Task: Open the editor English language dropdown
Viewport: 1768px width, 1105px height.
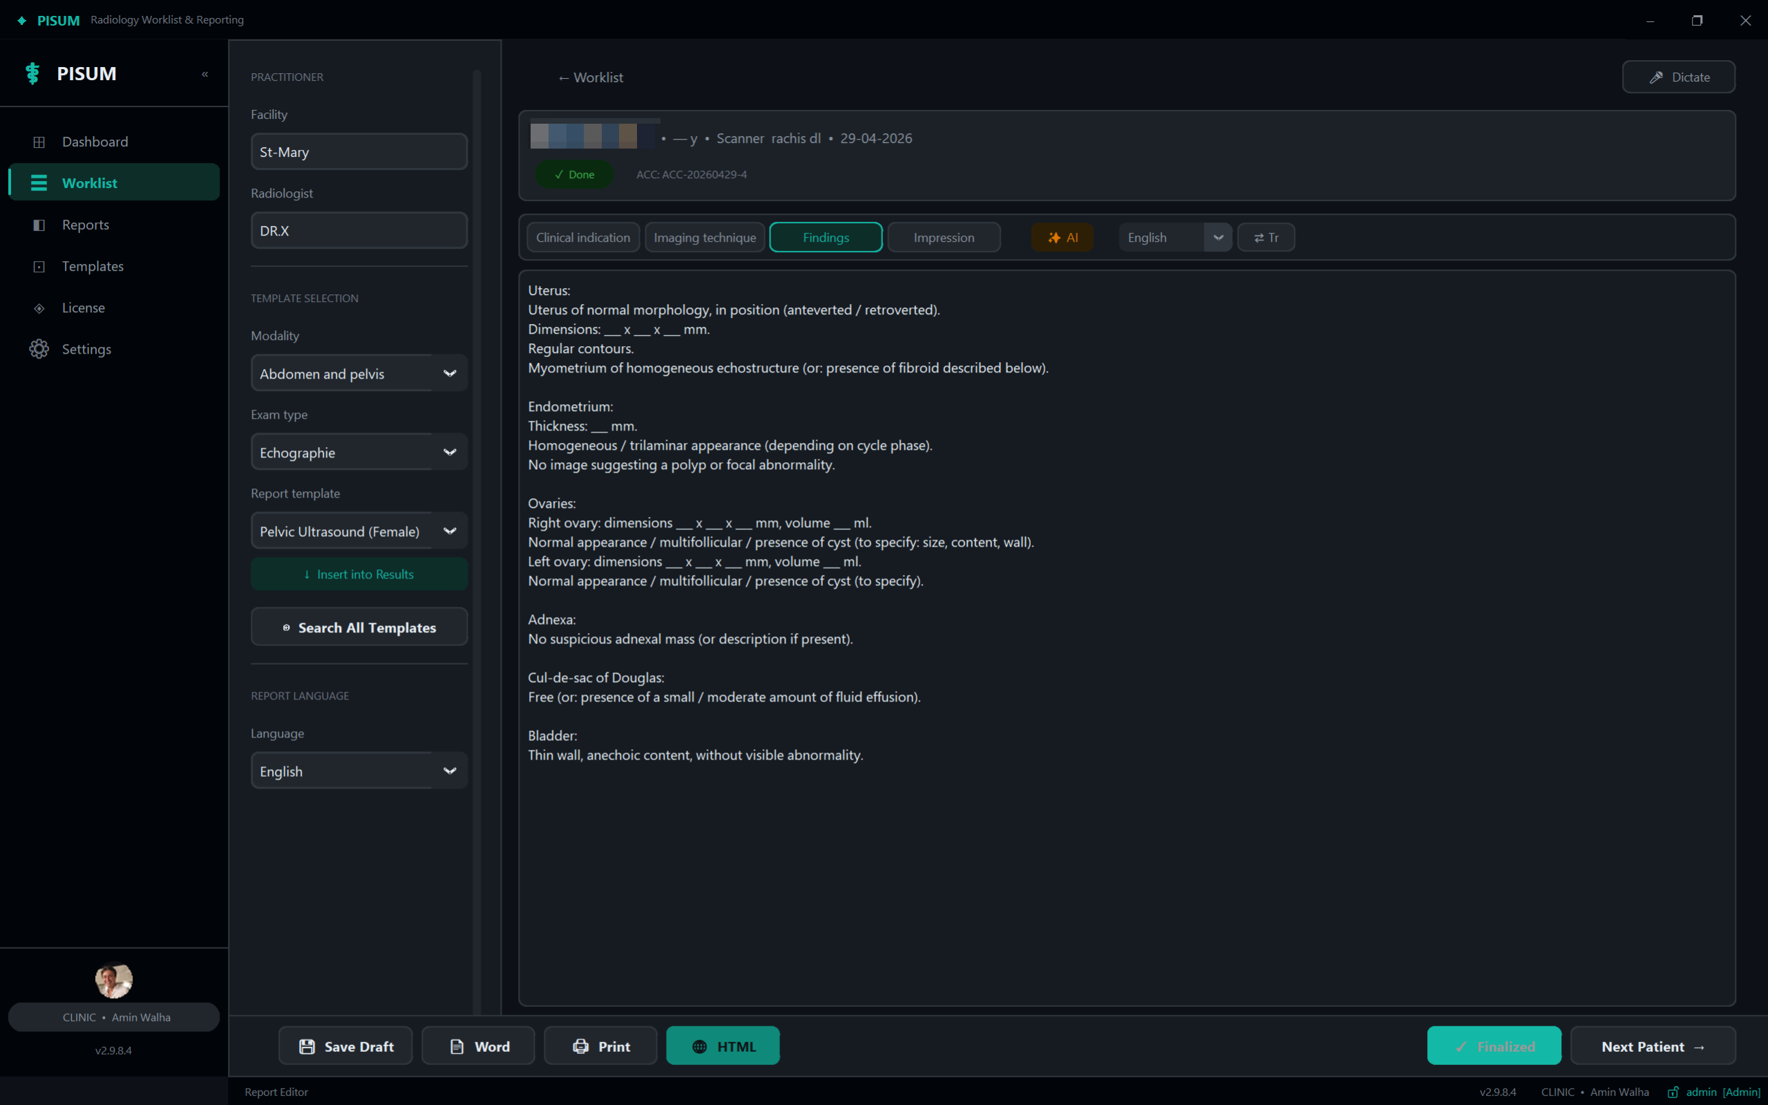Action: 1175,238
